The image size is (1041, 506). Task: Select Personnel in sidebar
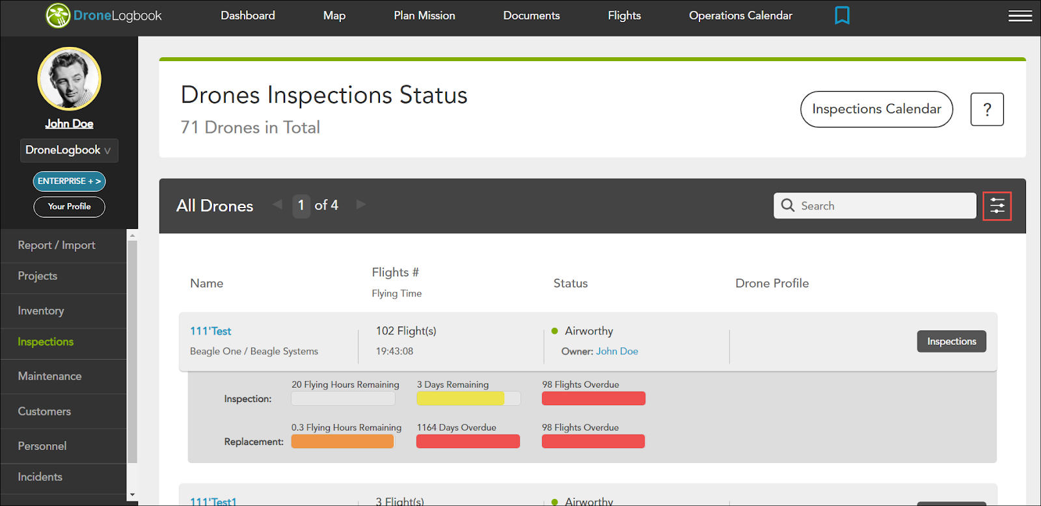click(42, 446)
